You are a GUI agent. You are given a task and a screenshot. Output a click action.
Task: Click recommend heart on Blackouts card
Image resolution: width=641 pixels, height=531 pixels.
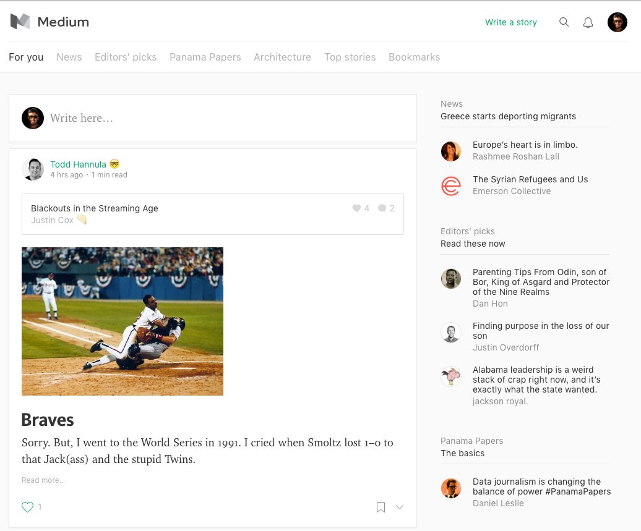tap(356, 208)
